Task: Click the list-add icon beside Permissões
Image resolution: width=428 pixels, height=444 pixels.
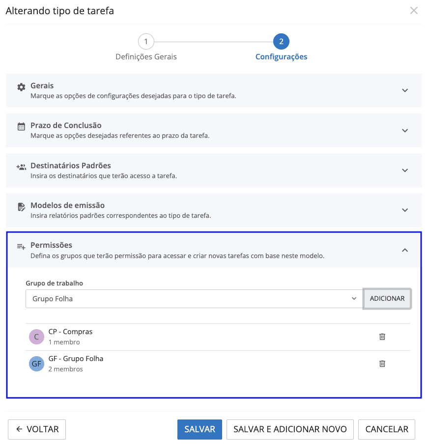Action: pyautogui.click(x=21, y=246)
